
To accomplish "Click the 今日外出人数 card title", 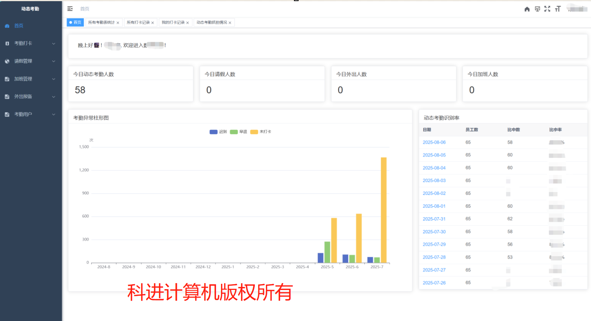I will click(x=352, y=74).
